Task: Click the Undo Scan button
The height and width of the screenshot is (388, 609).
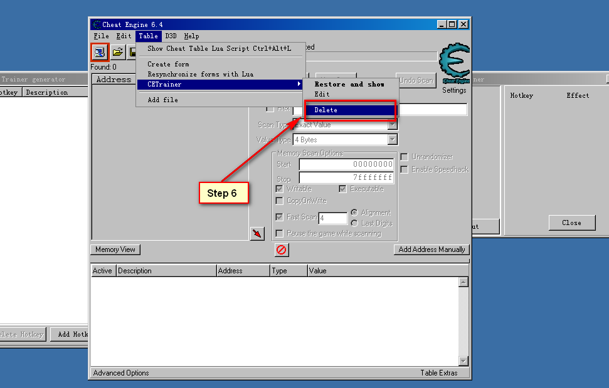Action: tap(416, 80)
